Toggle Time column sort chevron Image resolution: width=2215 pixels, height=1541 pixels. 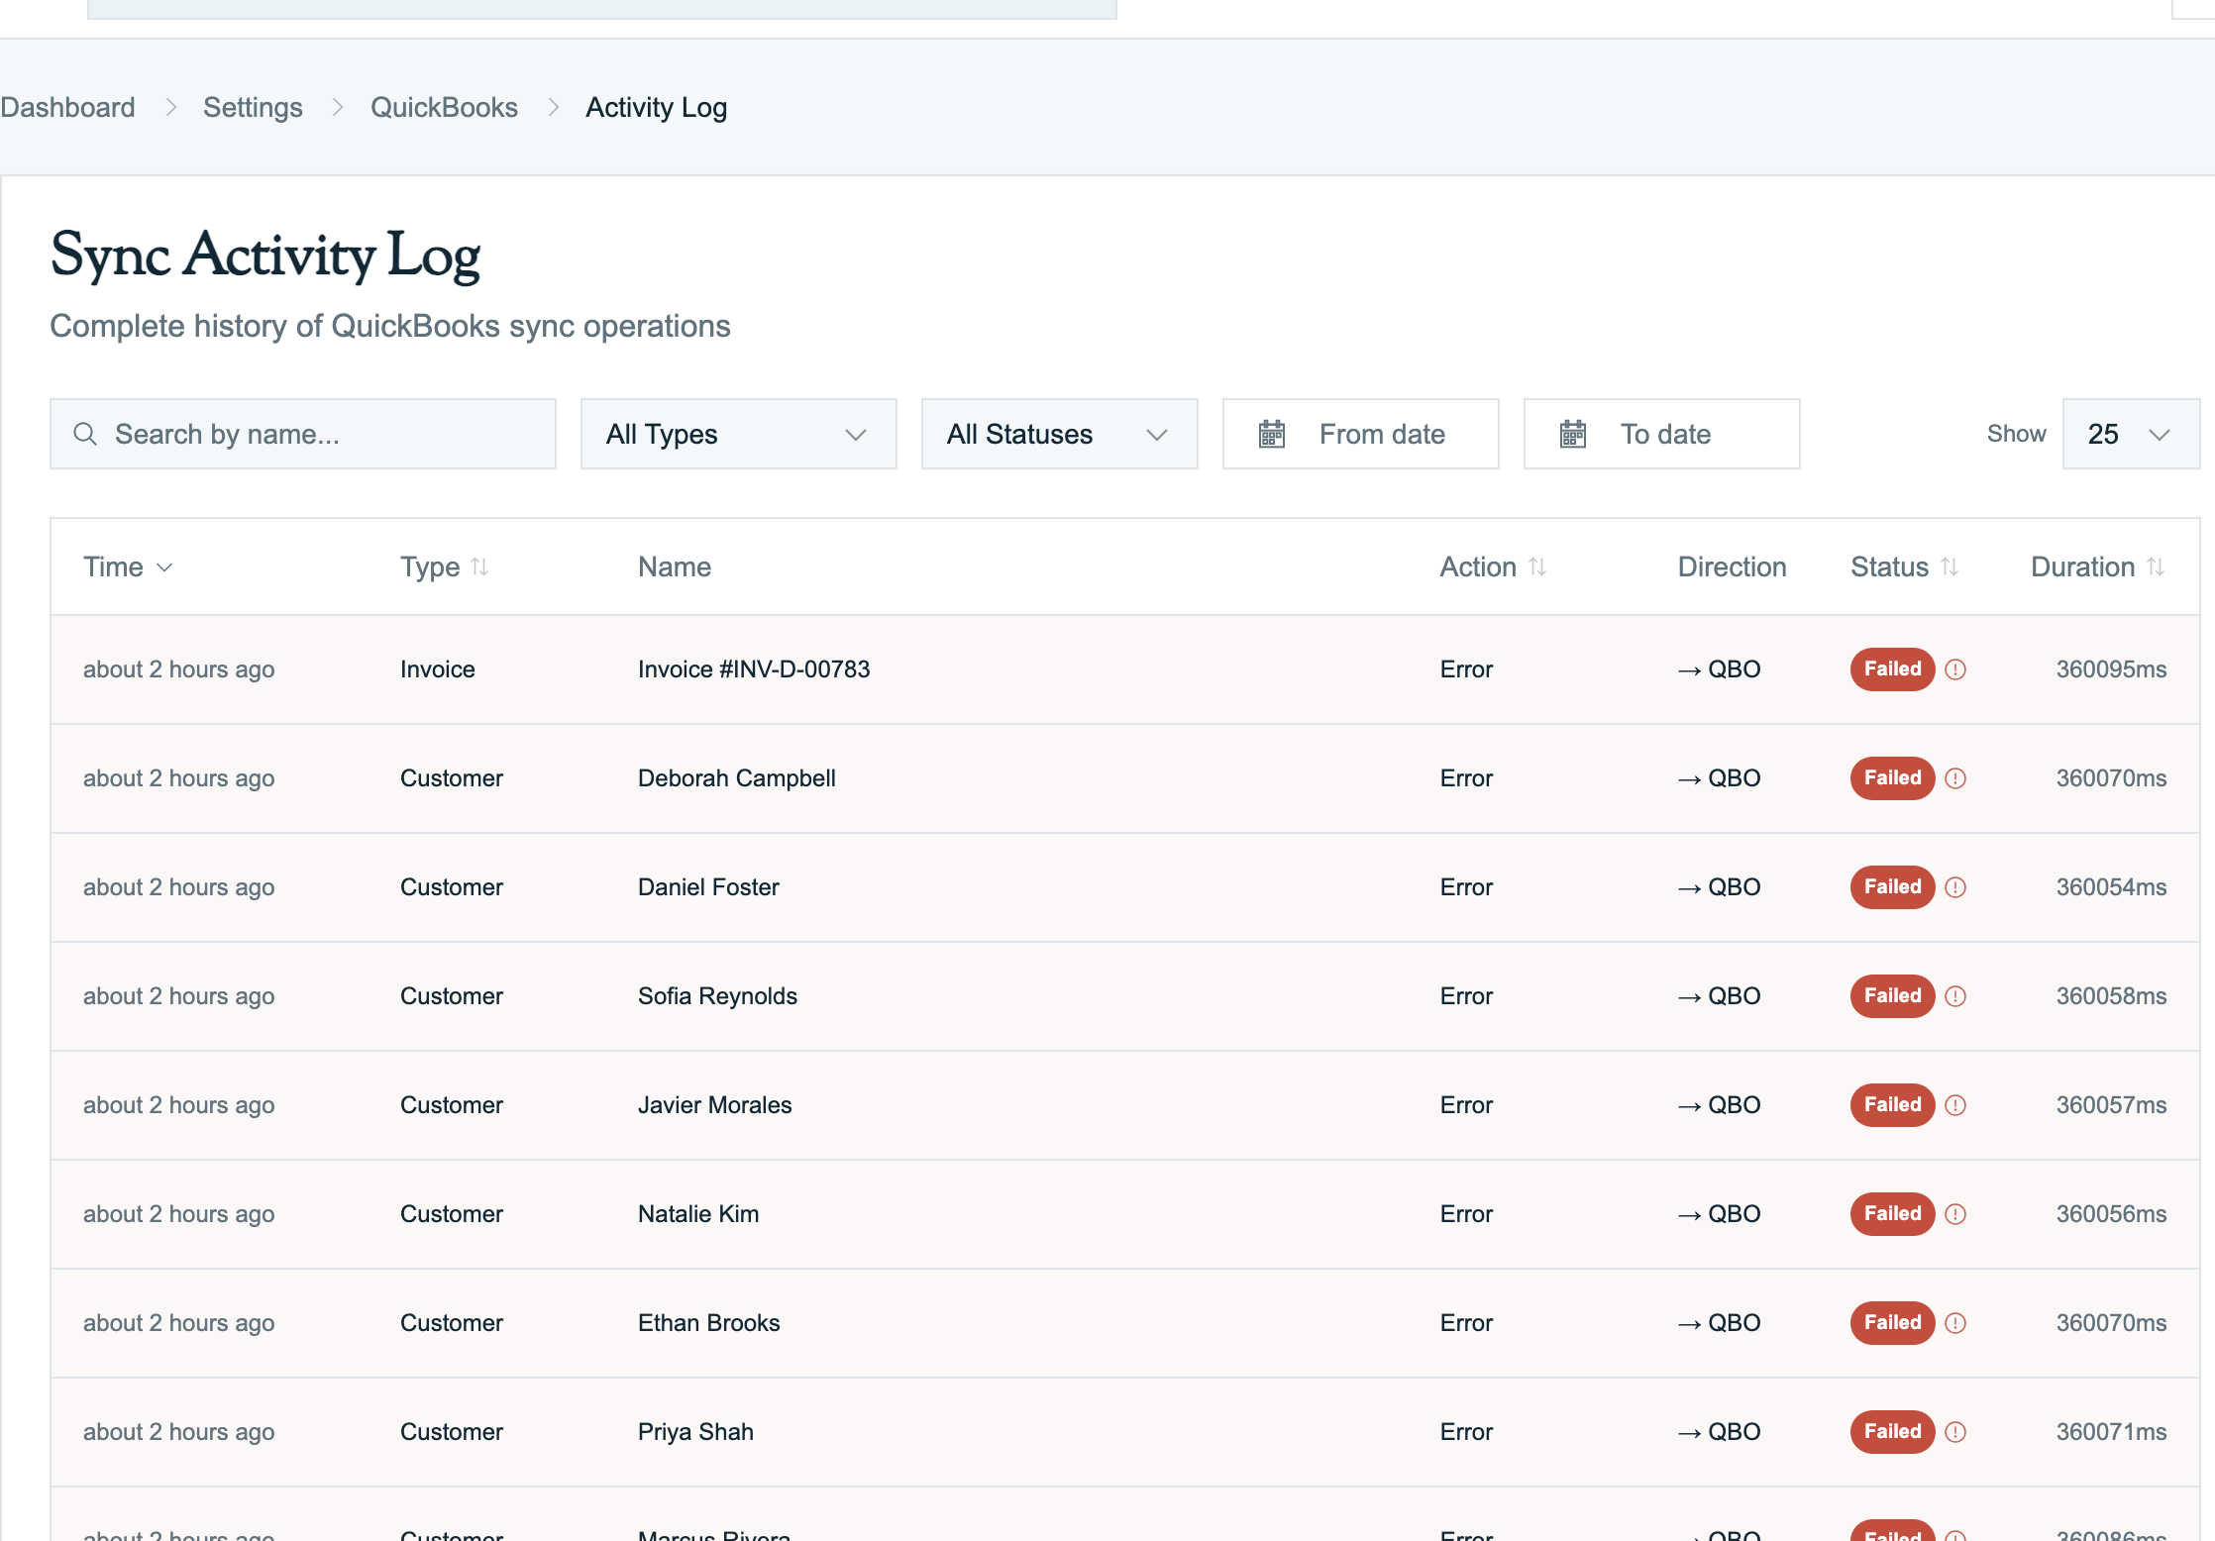click(x=165, y=567)
